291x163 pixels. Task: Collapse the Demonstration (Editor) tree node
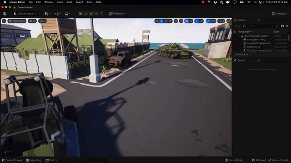pos(240,36)
